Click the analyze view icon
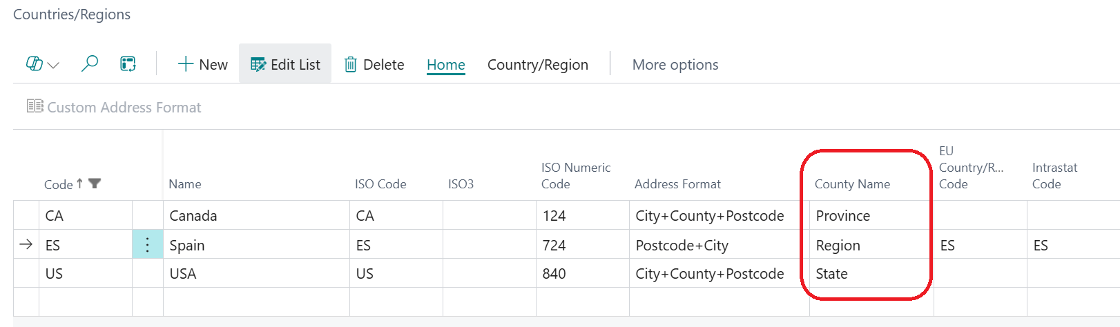The width and height of the screenshot is (1120, 327). pyautogui.click(x=128, y=64)
